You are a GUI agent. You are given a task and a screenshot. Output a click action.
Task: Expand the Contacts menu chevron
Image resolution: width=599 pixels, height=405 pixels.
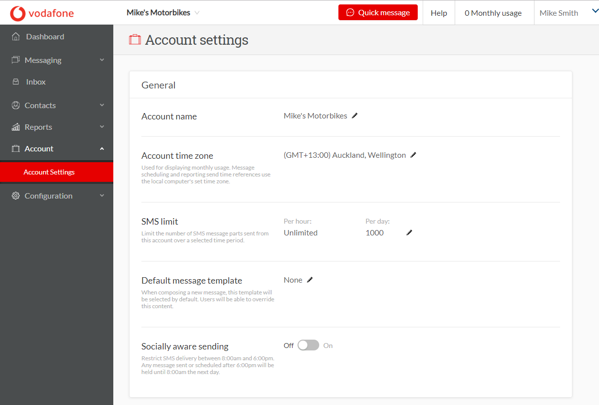102,105
